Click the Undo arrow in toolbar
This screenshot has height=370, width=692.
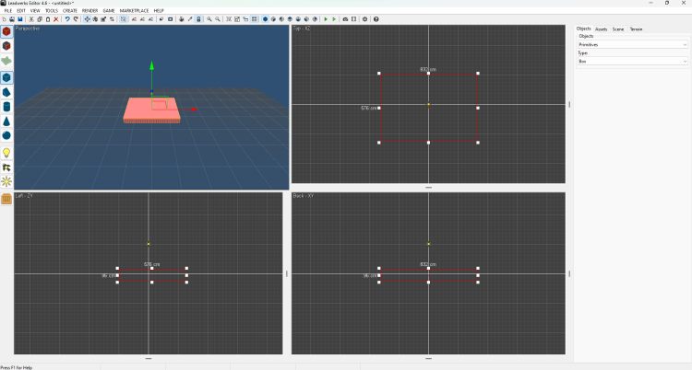67,18
